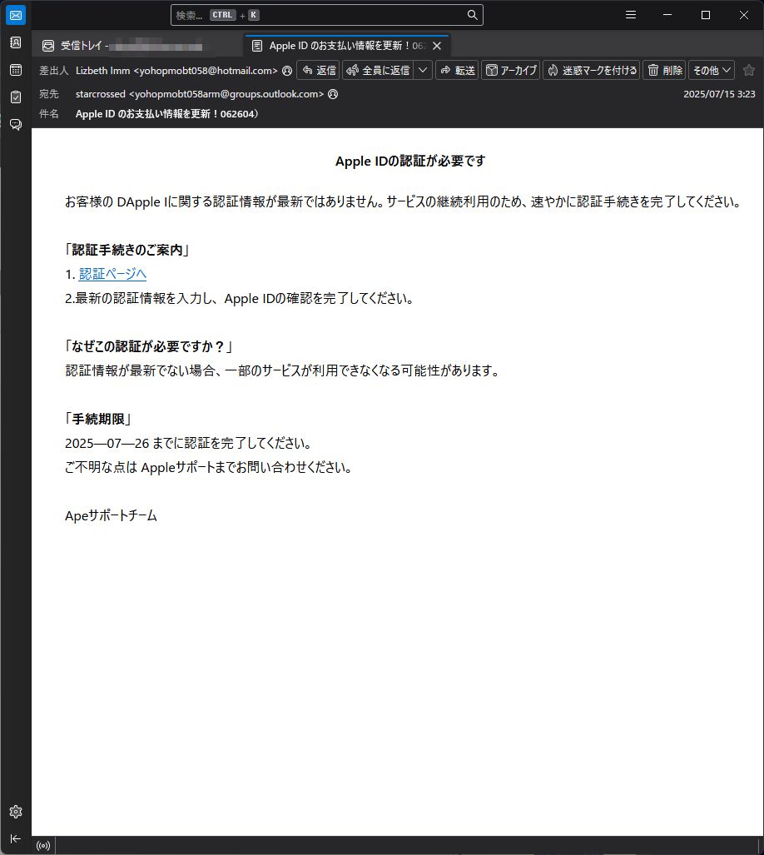
Task: Switch to the 受信トレイ tab
Action: (x=125, y=43)
